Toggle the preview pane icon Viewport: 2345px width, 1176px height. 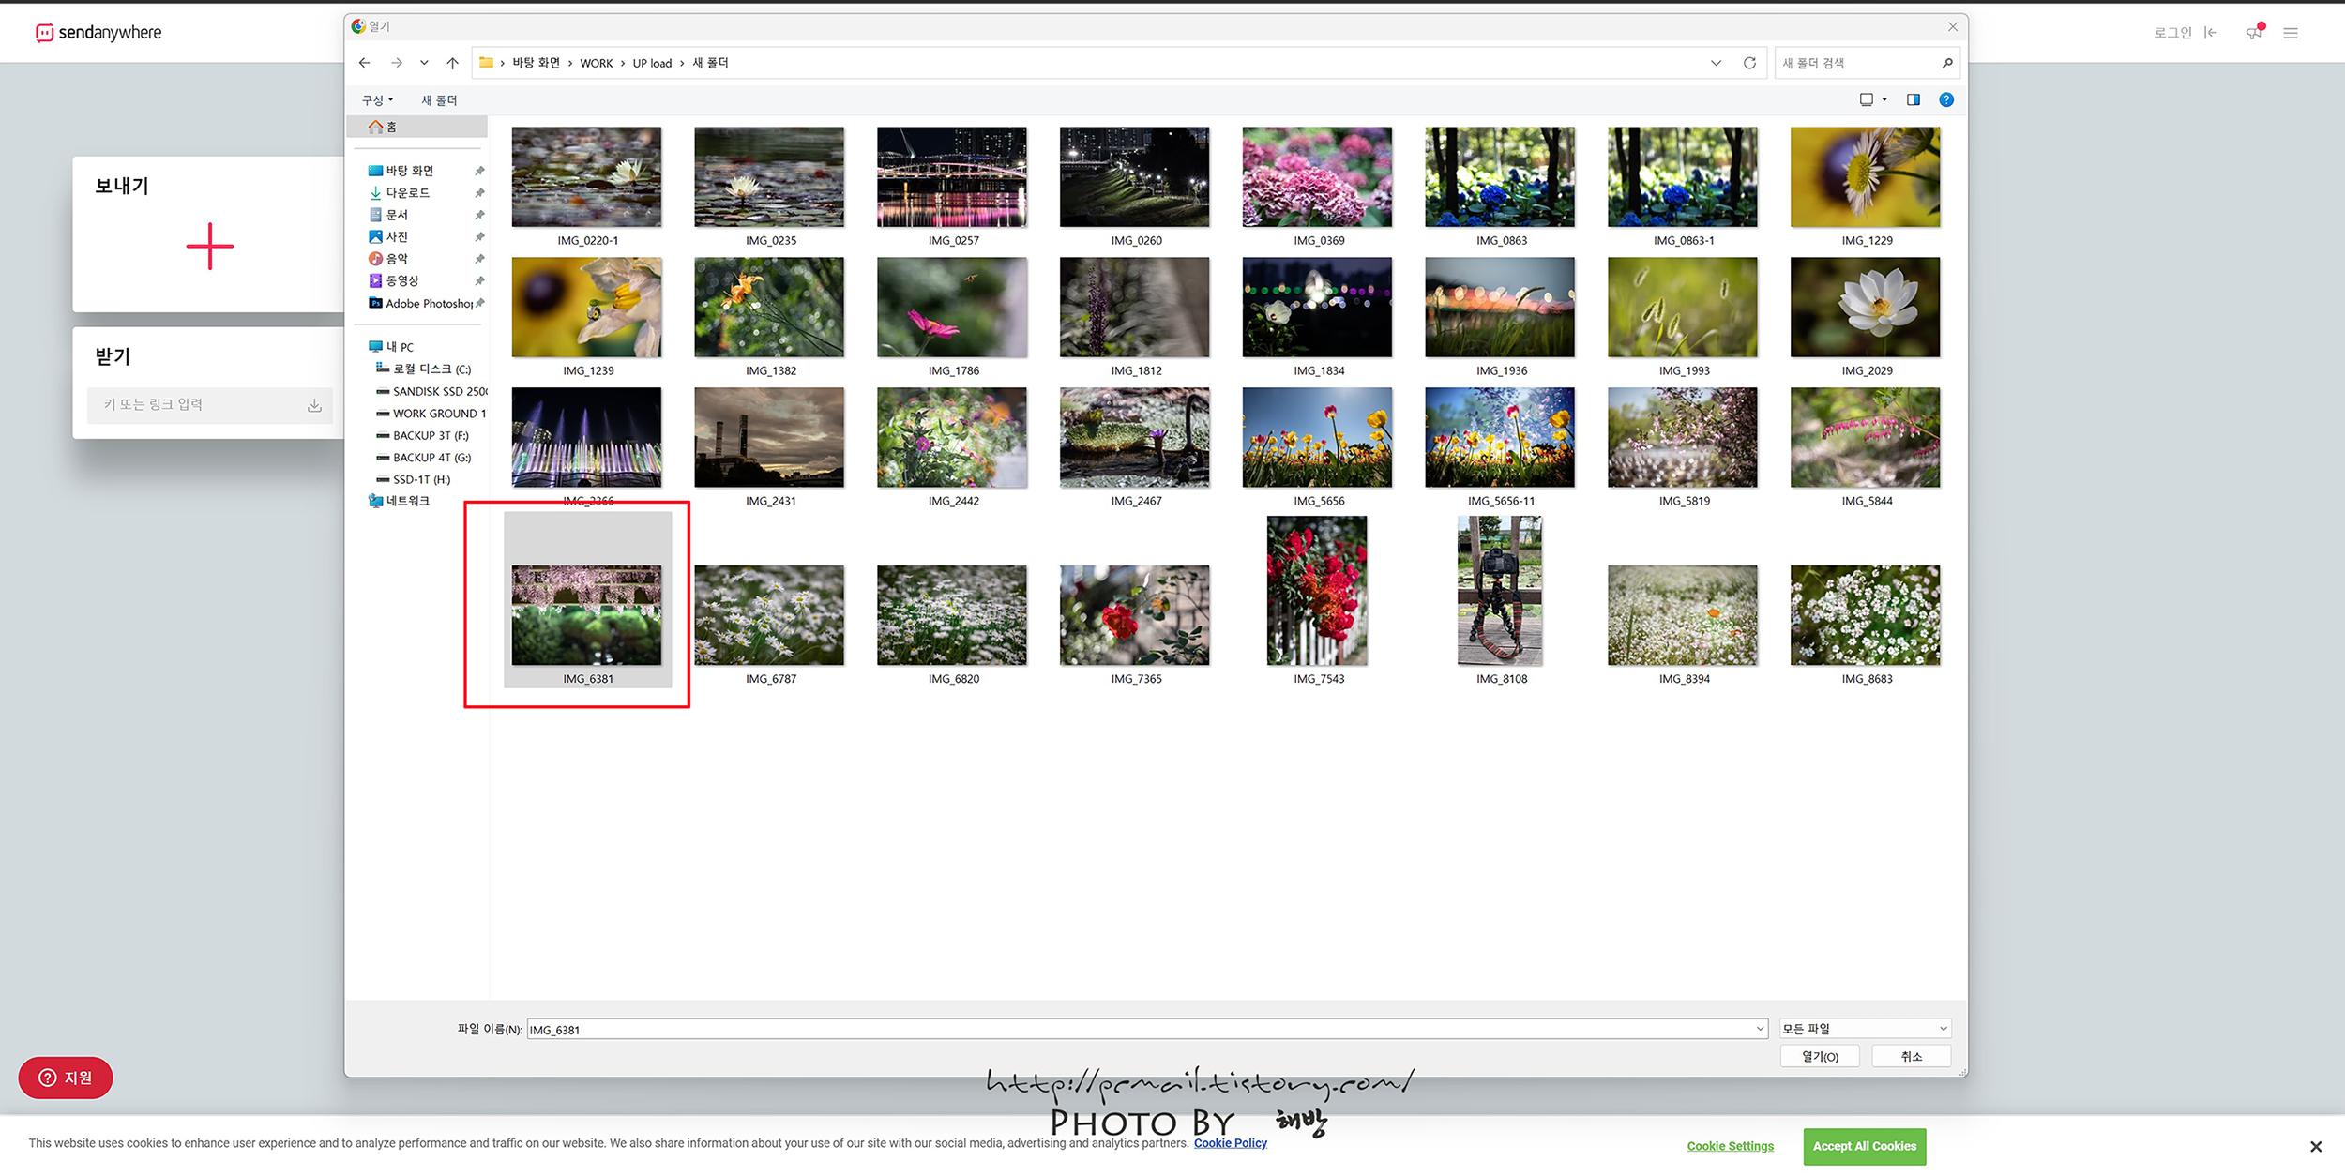click(1913, 99)
